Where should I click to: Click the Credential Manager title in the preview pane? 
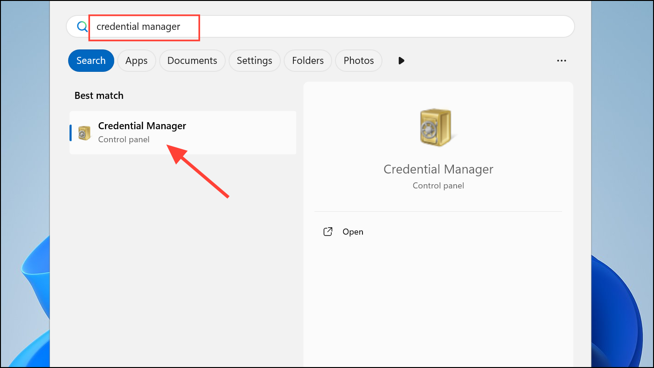438,169
